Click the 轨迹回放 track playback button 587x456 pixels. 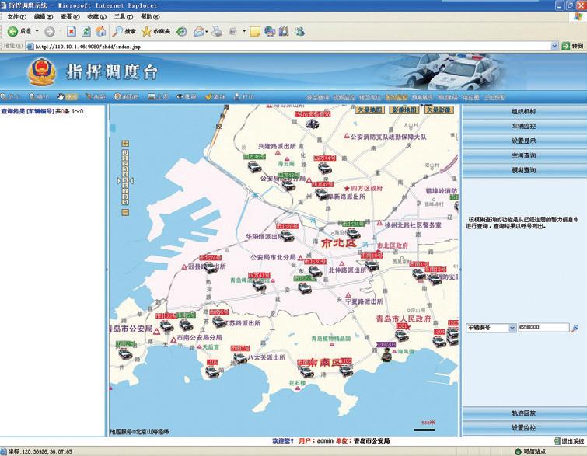coord(524,413)
